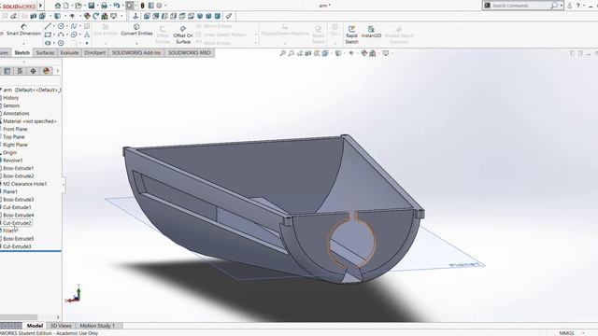Screen dimensions: 598x336
Task: Select Front Plane in the feature tree
Action: click(x=15, y=129)
